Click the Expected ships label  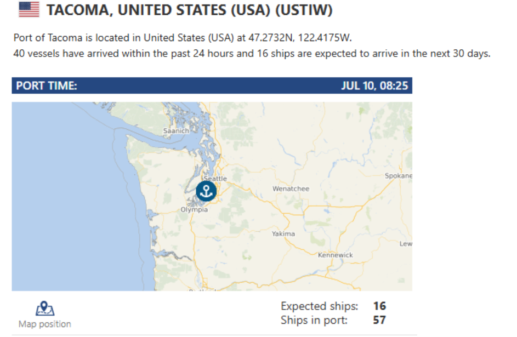(320, 306)
